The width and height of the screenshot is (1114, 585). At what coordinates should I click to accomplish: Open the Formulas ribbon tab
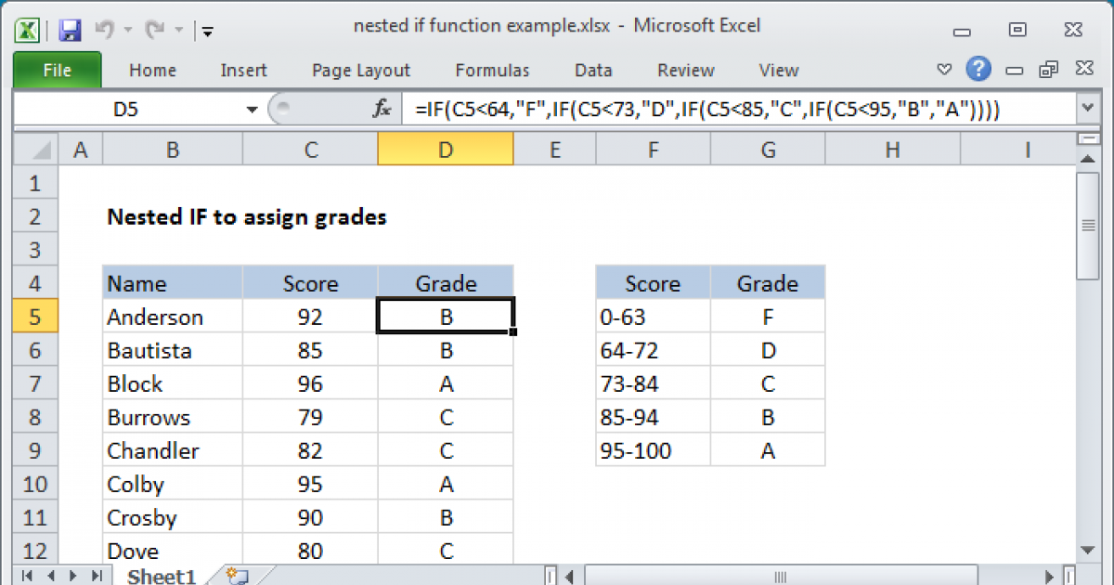(x=492, y=71)
